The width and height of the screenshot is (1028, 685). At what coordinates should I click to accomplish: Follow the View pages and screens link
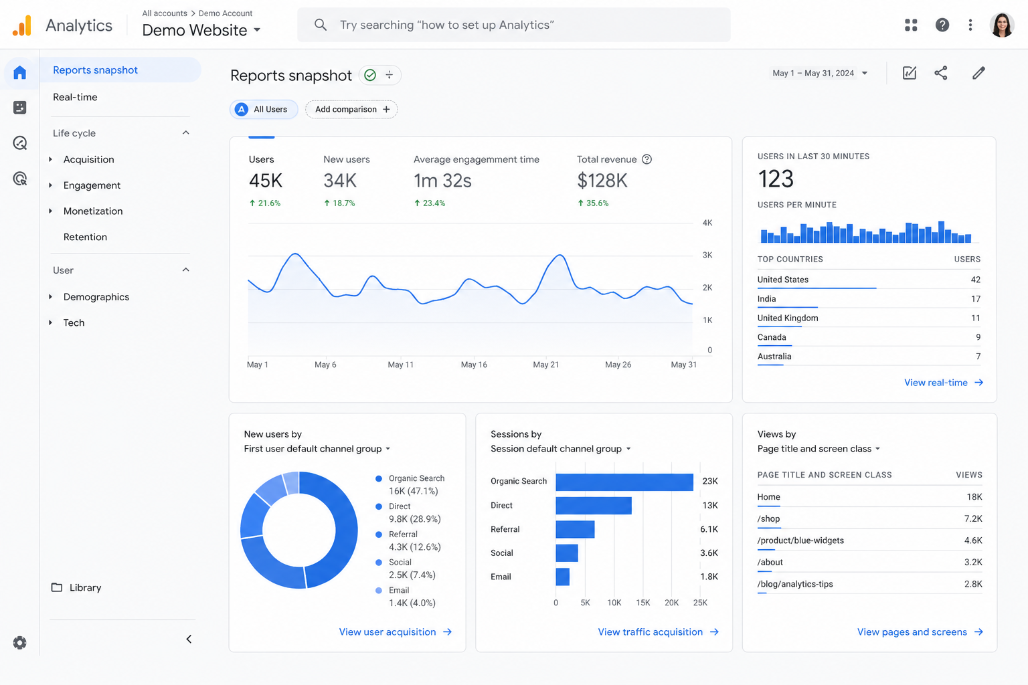(920, 632)
